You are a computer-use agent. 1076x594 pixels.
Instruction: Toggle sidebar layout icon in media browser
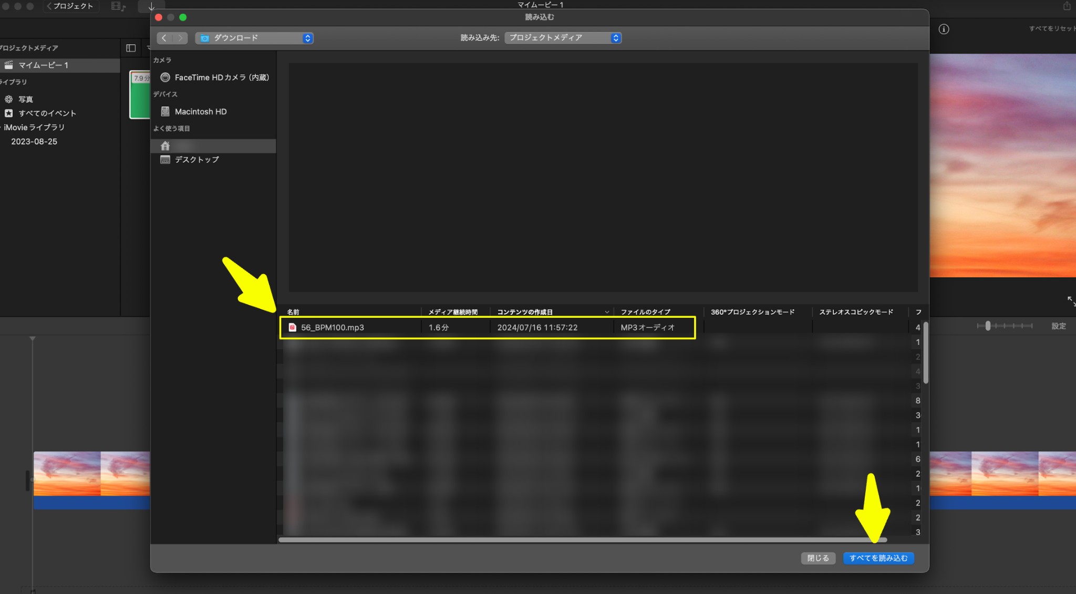131,48
